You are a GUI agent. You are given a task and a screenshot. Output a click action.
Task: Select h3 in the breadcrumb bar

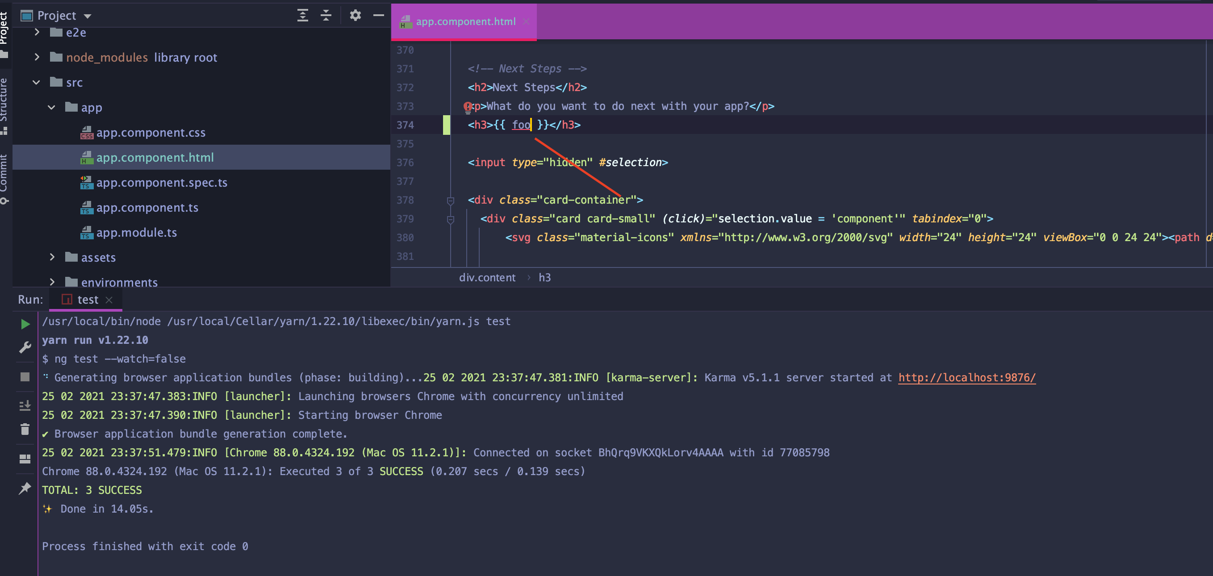coord(545,278)
